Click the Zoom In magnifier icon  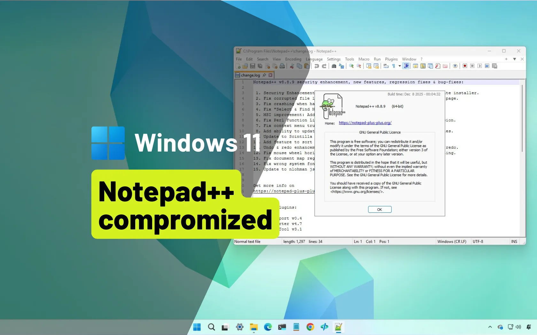(x=351, y=66)
